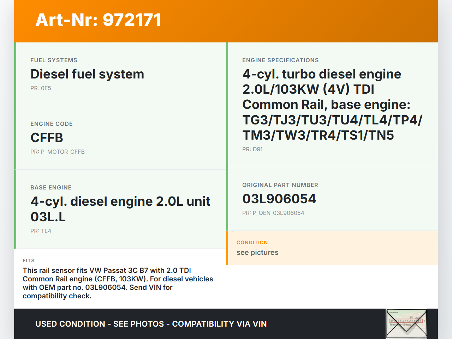
Task: Select the PR: P_MOTOR_CFFB code text
Action: click(58, 152)
